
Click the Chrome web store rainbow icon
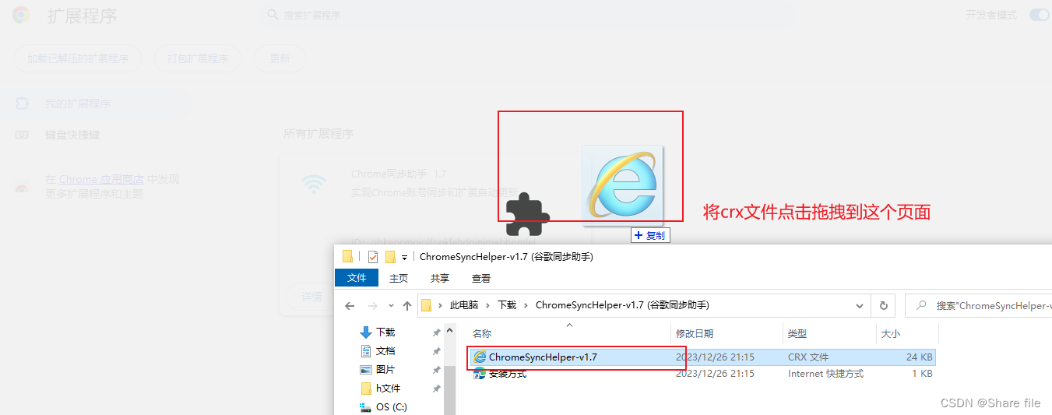22,188
